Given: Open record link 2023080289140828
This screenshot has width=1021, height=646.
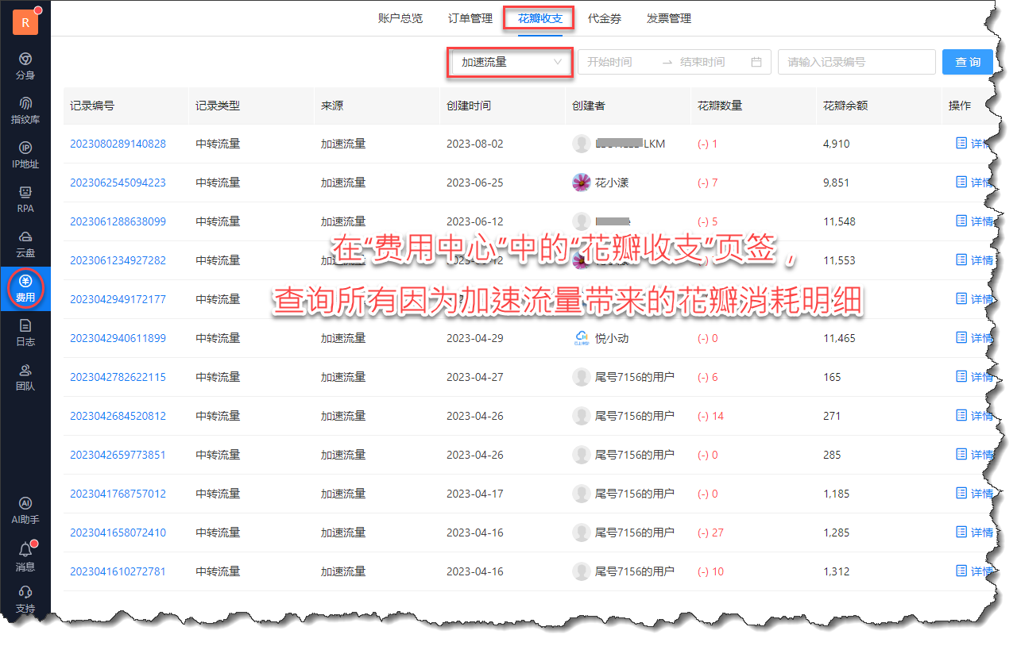Looking at the screenshot, I should pyautogui.click(x=118, y=144).
